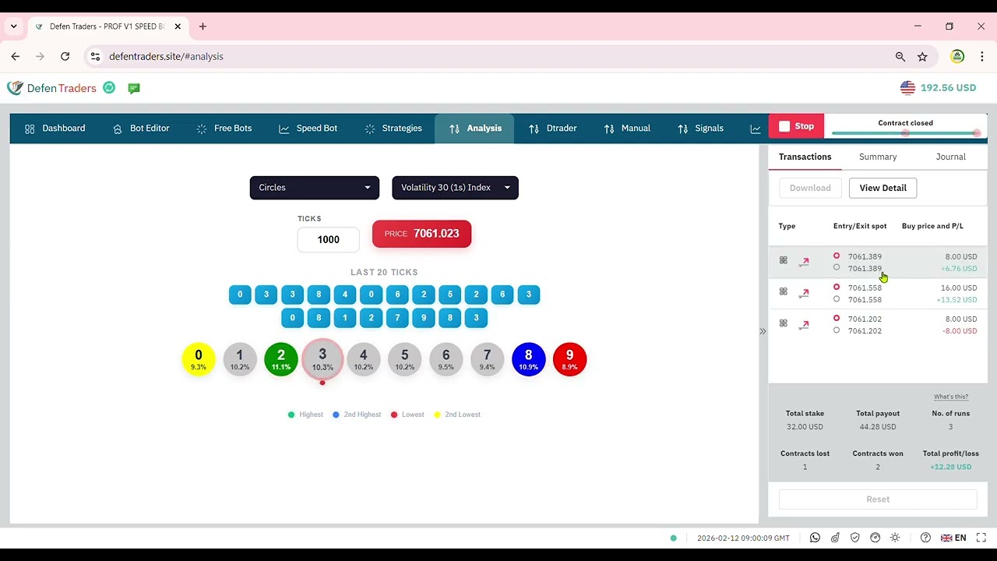Open the Circles analysis type dropdown
Viewport: 997px width, 561px height.
[315, 188]
